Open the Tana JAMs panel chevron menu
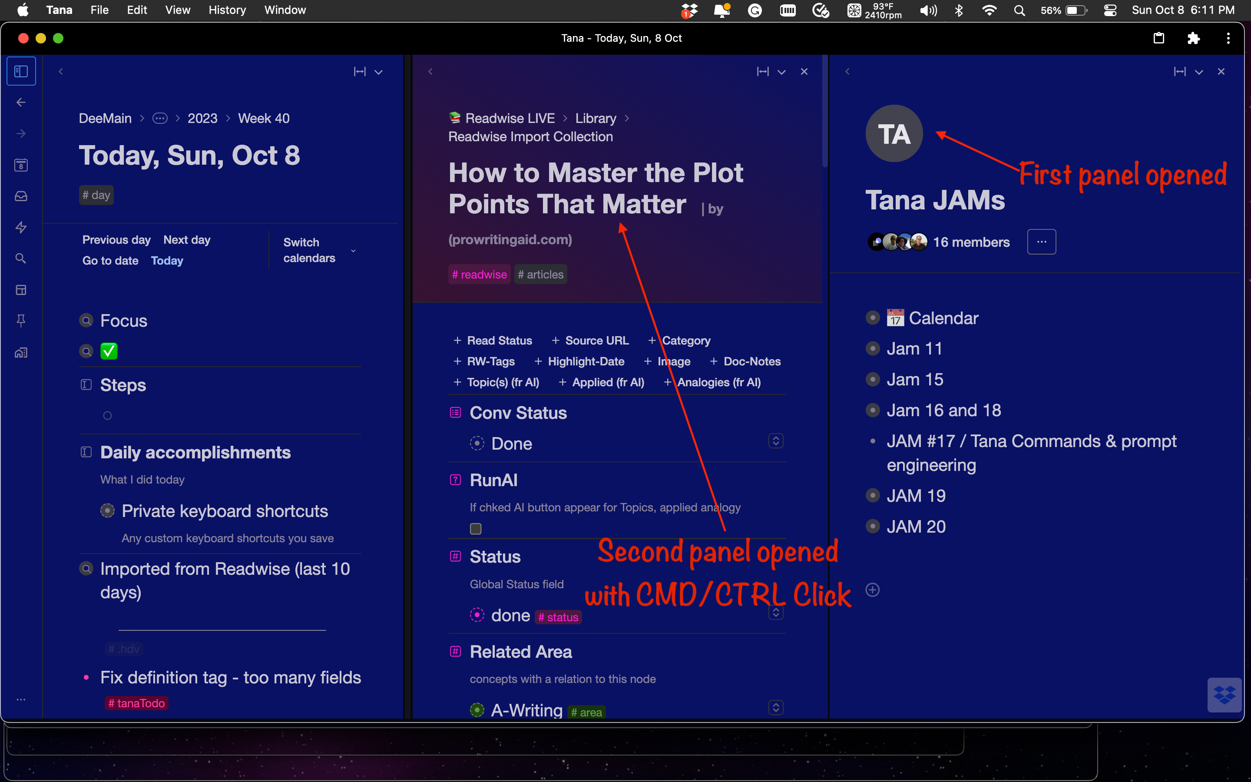The width and height of the screenshot is (1251, 782). [1199, 72]
